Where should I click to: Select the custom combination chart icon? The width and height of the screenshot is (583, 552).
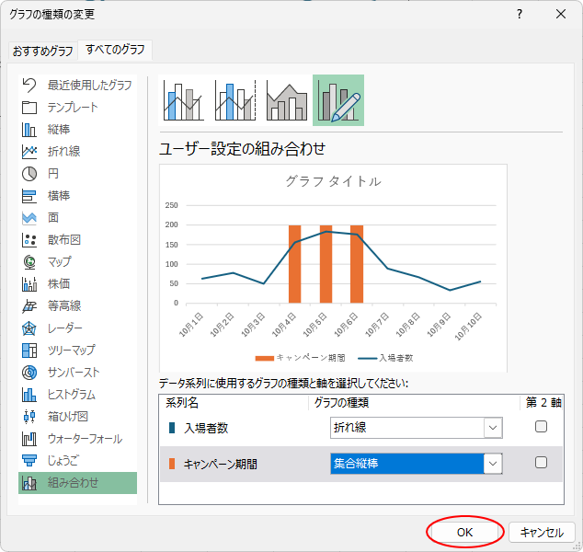tap(338, 100)
